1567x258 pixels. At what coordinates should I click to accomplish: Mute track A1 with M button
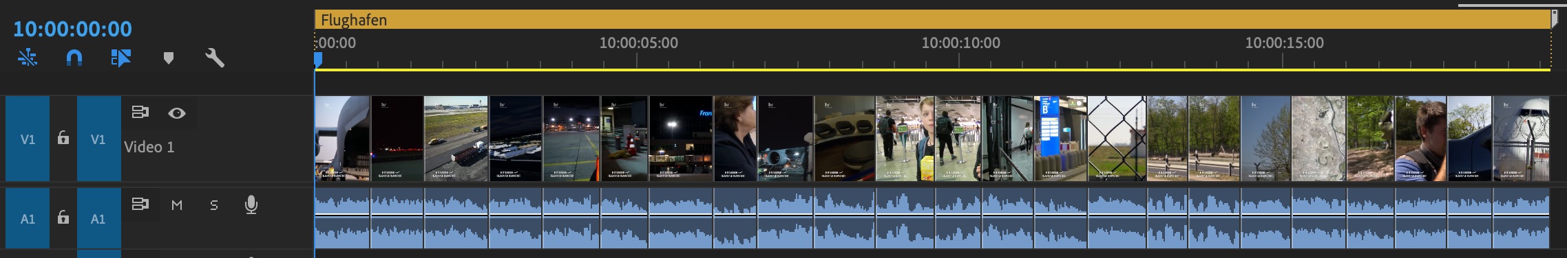tap(177, 205)
